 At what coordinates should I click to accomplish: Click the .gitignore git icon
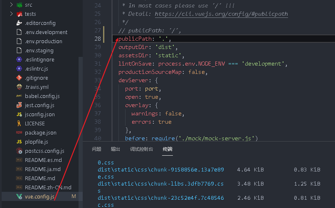(19, 78)
